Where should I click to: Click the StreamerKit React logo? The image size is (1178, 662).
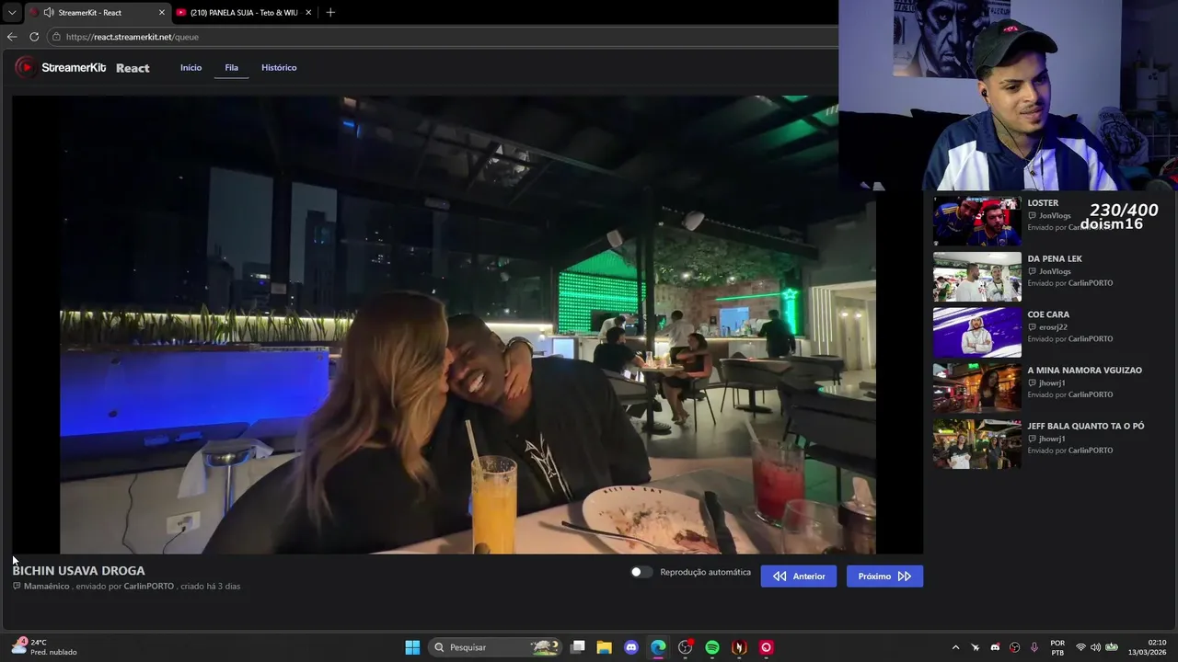(82, 67)
